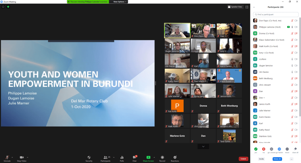Click the Unmute microphone icon

tap(7, 157)
